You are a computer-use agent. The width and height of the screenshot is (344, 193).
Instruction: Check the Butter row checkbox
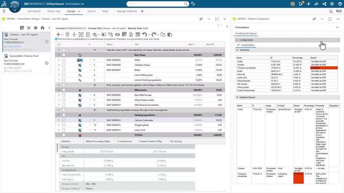point(64,70)
